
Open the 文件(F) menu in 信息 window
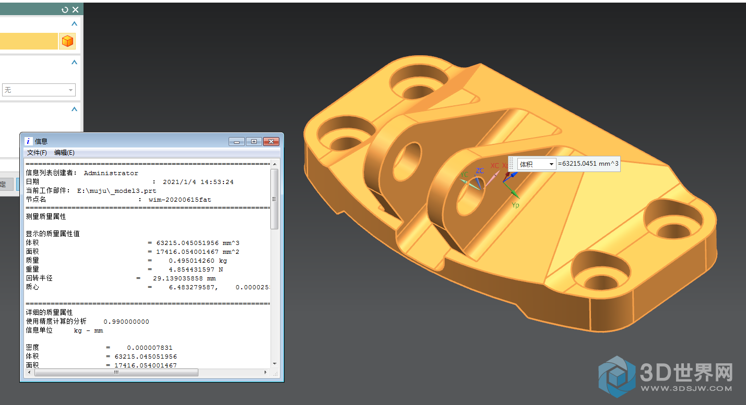pyautogui.click(x=37, y=153)
